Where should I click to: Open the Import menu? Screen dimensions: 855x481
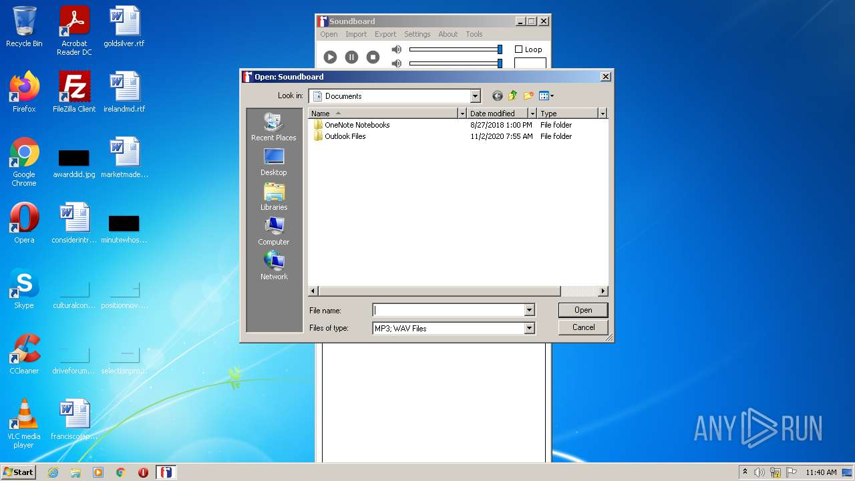(x=356, y=34)
